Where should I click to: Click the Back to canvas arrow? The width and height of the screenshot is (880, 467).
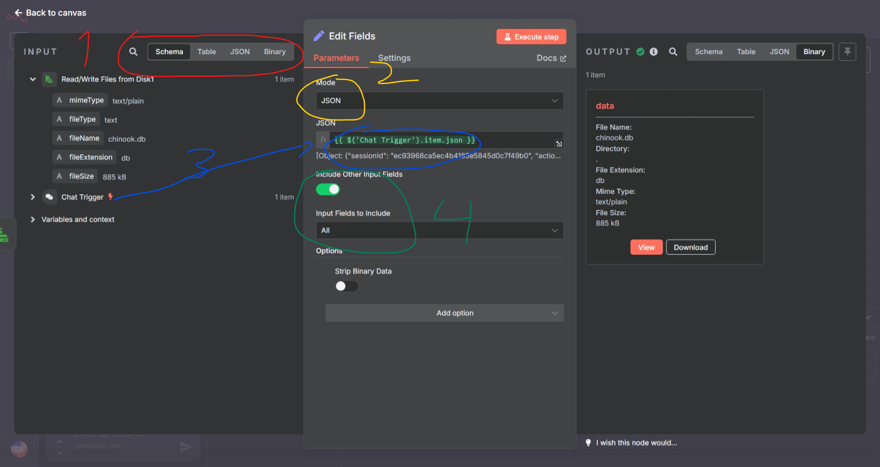coord(18,13)
